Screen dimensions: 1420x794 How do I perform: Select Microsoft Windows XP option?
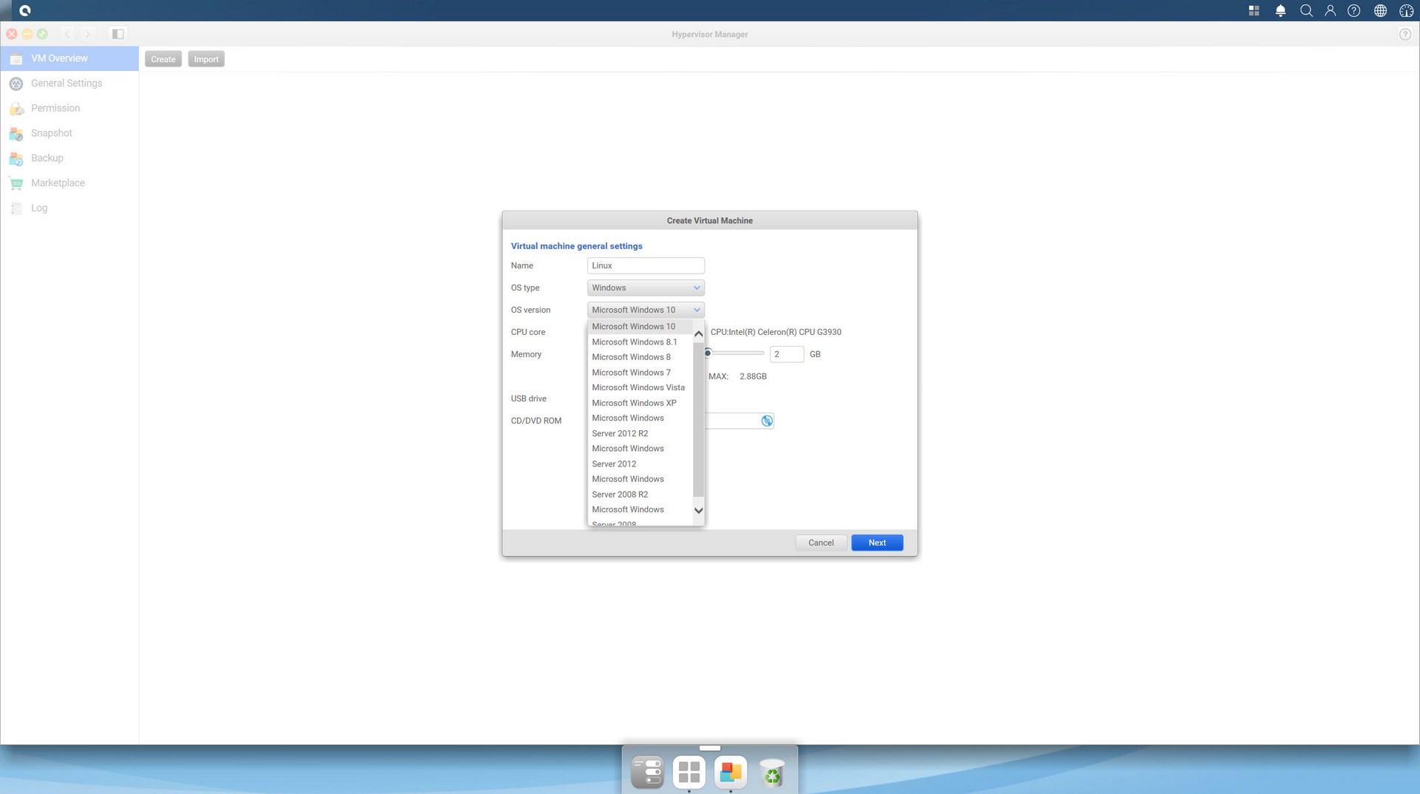click(x=640, y=403)
